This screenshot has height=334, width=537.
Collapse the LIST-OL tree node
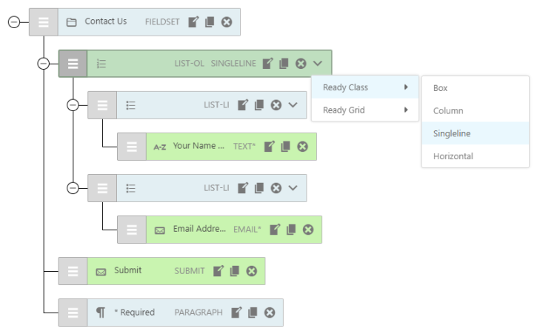coord(43,64)
